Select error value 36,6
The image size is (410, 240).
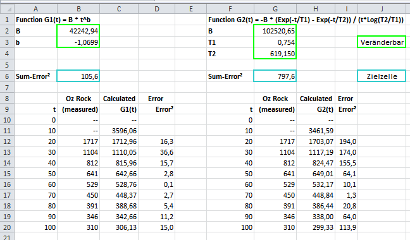pyautogui.click(x=157, y=152)
